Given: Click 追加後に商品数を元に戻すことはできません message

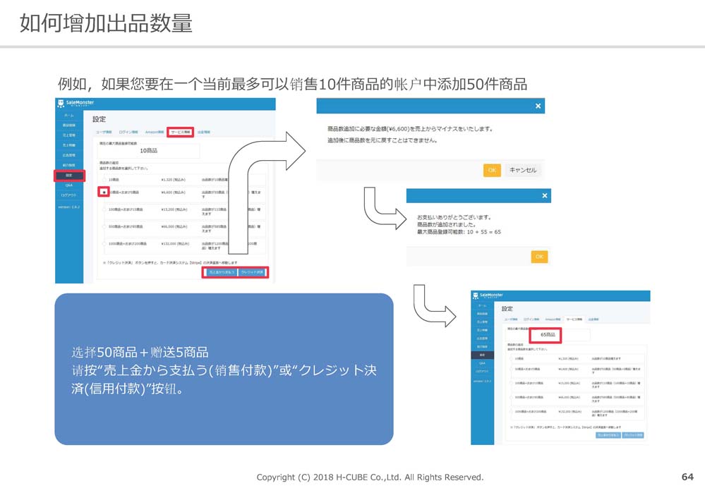Looking at the screenshot, I should [382, 140].
